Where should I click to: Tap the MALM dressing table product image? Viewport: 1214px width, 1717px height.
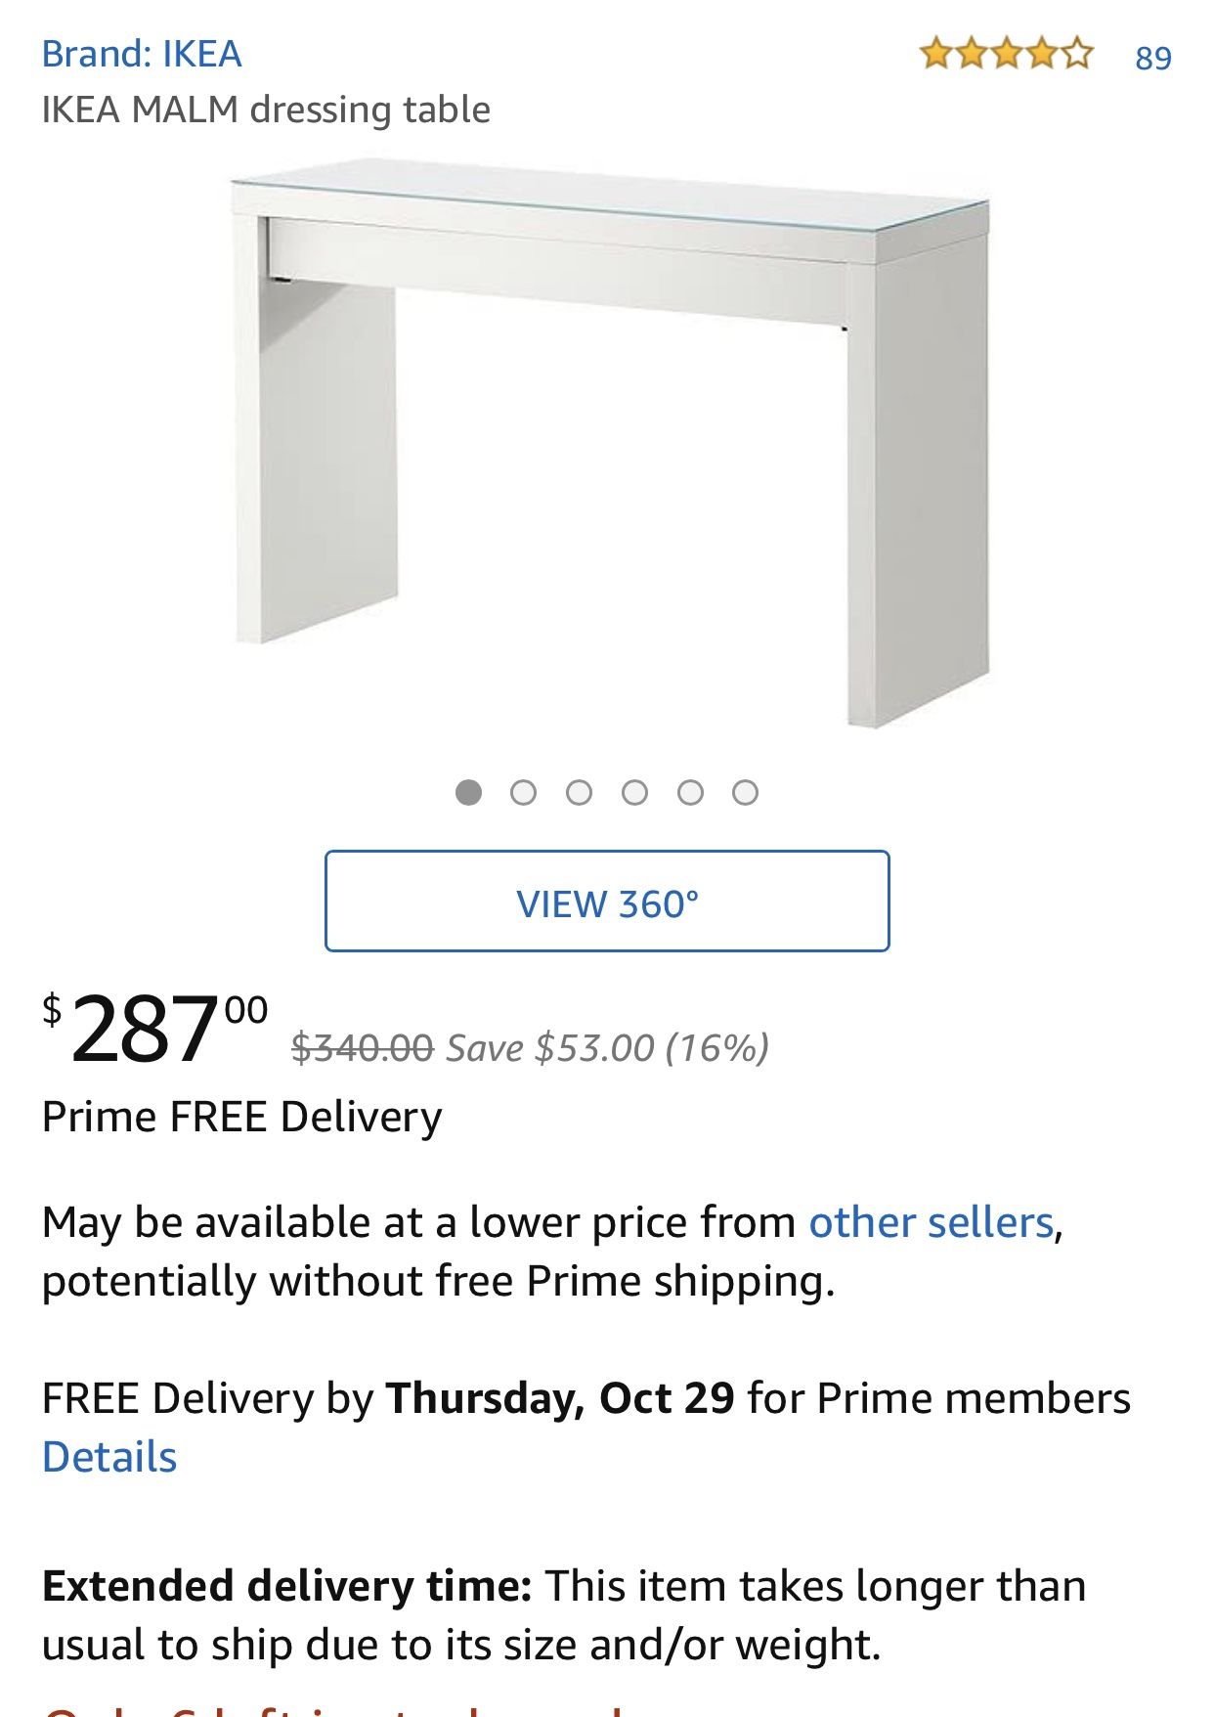click(x=611, y=445)
